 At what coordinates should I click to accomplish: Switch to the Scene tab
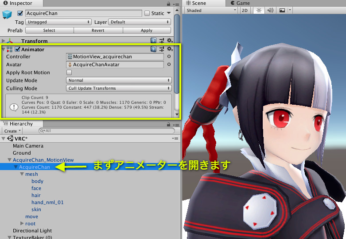[x=203, y=3]
